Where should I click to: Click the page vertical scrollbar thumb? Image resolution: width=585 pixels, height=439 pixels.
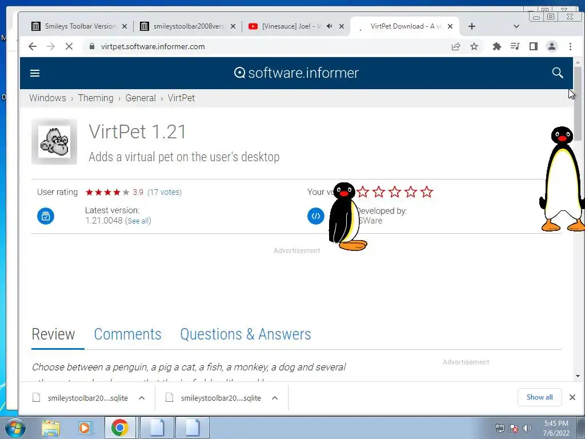pyautogui.click(x=578, y=103)
